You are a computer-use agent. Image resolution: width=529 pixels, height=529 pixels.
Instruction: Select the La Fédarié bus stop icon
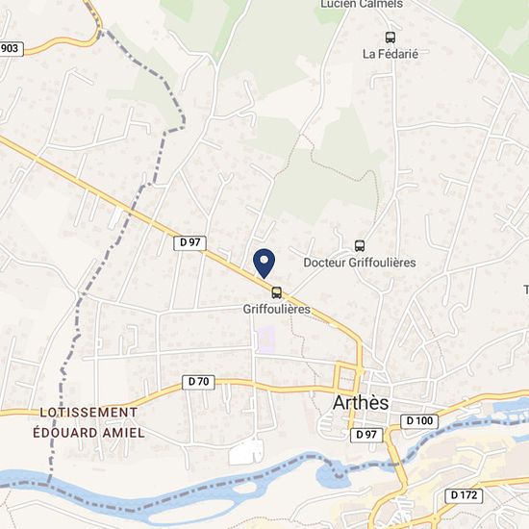(x=390, y=38)
